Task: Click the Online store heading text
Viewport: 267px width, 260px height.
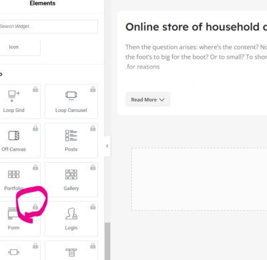Action: pos(196,27)
